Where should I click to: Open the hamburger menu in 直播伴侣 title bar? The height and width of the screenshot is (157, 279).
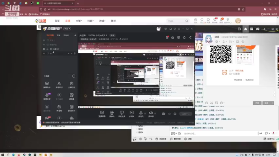point(179,29)
